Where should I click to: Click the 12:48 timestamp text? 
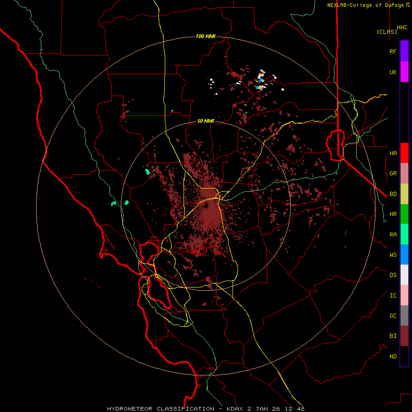click(x=294, y=409)
